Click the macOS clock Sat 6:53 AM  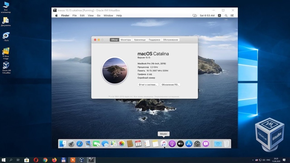point(207,16)
